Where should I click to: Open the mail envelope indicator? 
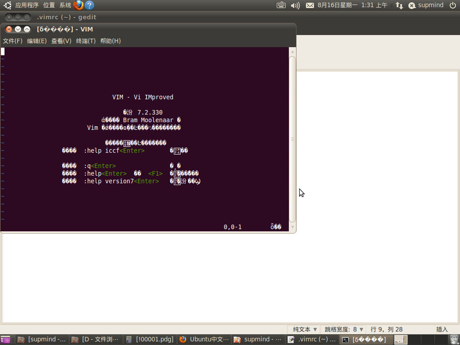pyautogui.click(x=310, y=5)
